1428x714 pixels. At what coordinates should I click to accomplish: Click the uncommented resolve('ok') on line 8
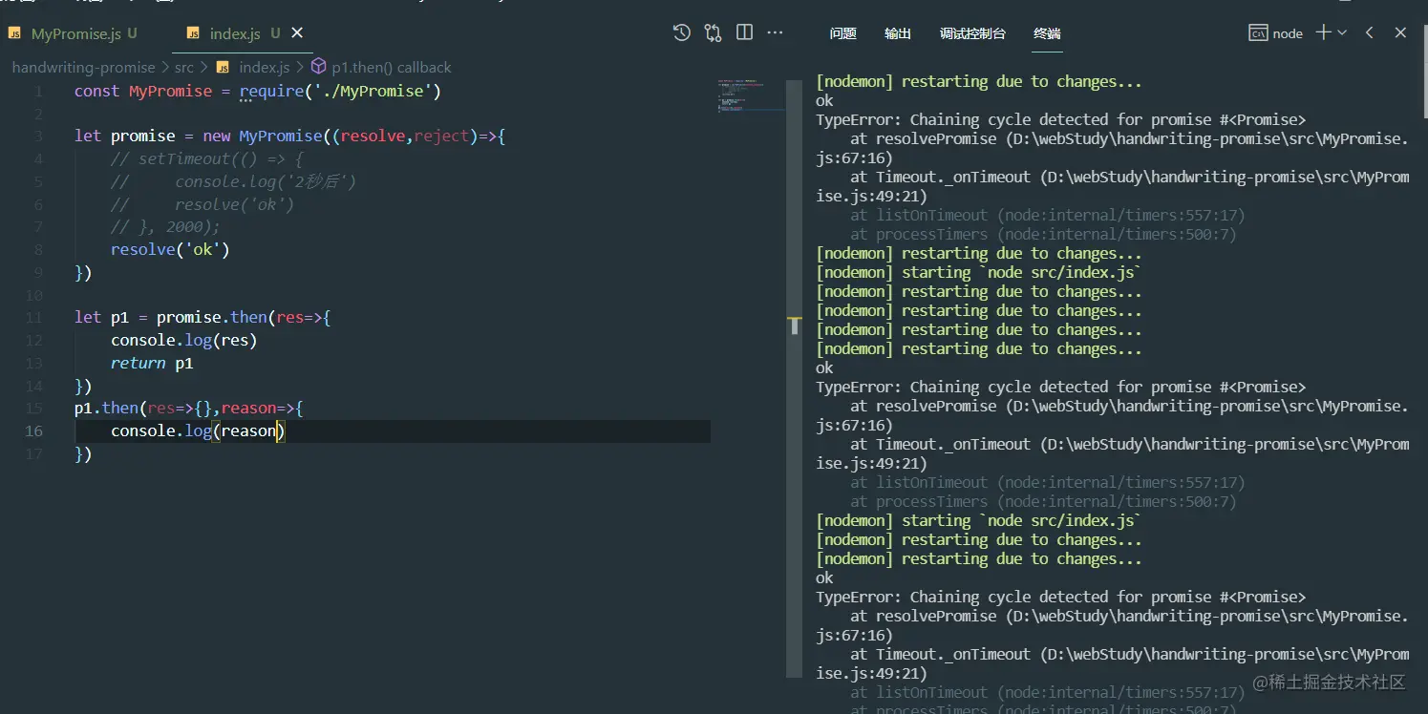click(170, 250)
